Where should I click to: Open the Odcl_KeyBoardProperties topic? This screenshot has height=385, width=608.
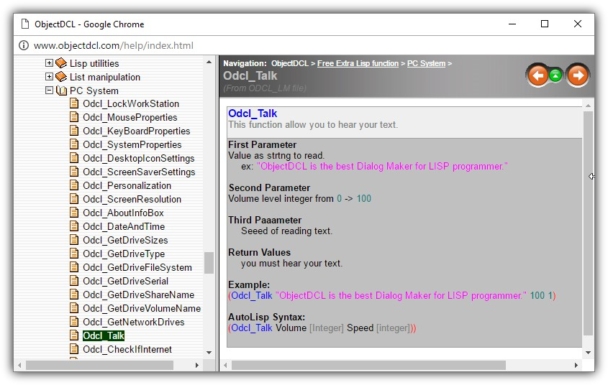(x=137, y=131)
